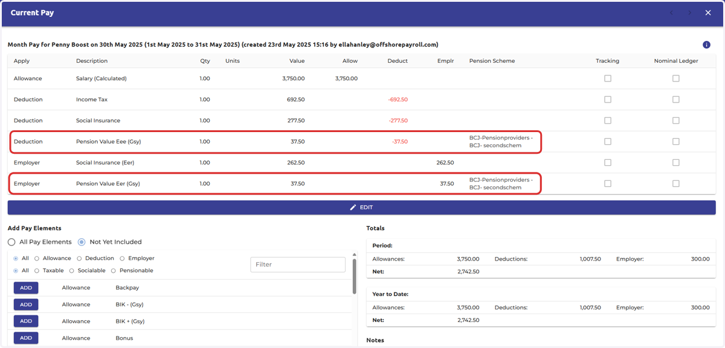Tick Tracking checkbox for Social Insurance deduction
725x348 pixels.
[x=608, y=121]
